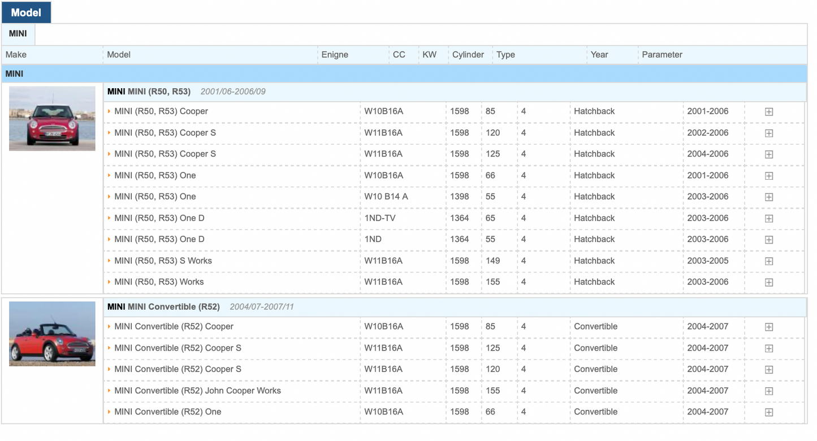The image size is (817, 441).
Task: Select the 149 KW value
Action: coord(493,261)
